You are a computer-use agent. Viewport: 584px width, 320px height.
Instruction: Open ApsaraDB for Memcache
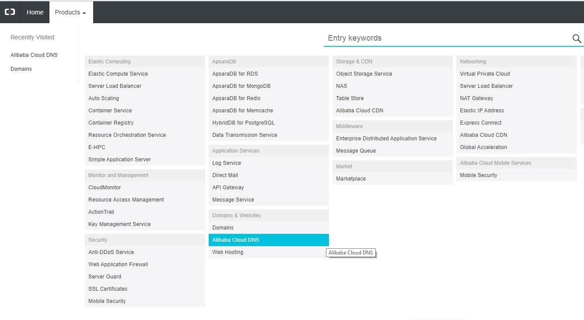pos(269,111)
